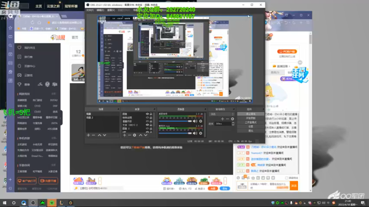The image size is (369, 207).
Task: Open microphone audio settings gear in mixer
Action: (x=201, y=133)
